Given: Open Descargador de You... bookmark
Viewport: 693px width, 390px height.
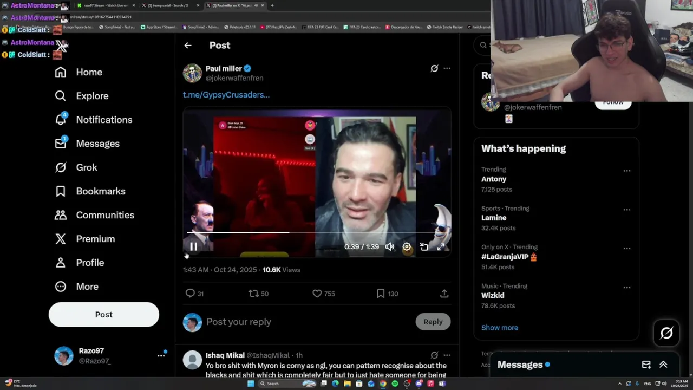Looking at the screenshot, I should tap(404, 27).
